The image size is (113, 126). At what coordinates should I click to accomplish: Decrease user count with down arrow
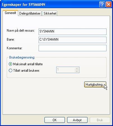click(77, 71)
